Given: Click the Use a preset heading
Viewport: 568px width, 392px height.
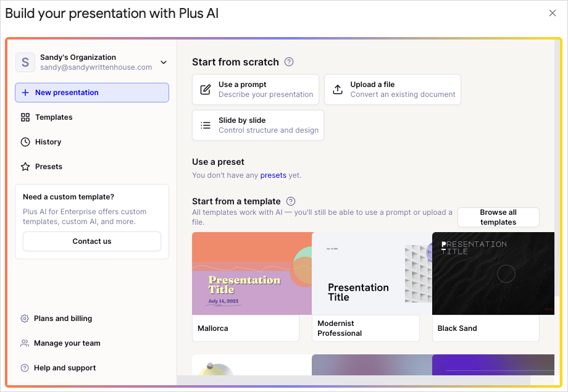Looking at the screenshot, I should 218,162.
